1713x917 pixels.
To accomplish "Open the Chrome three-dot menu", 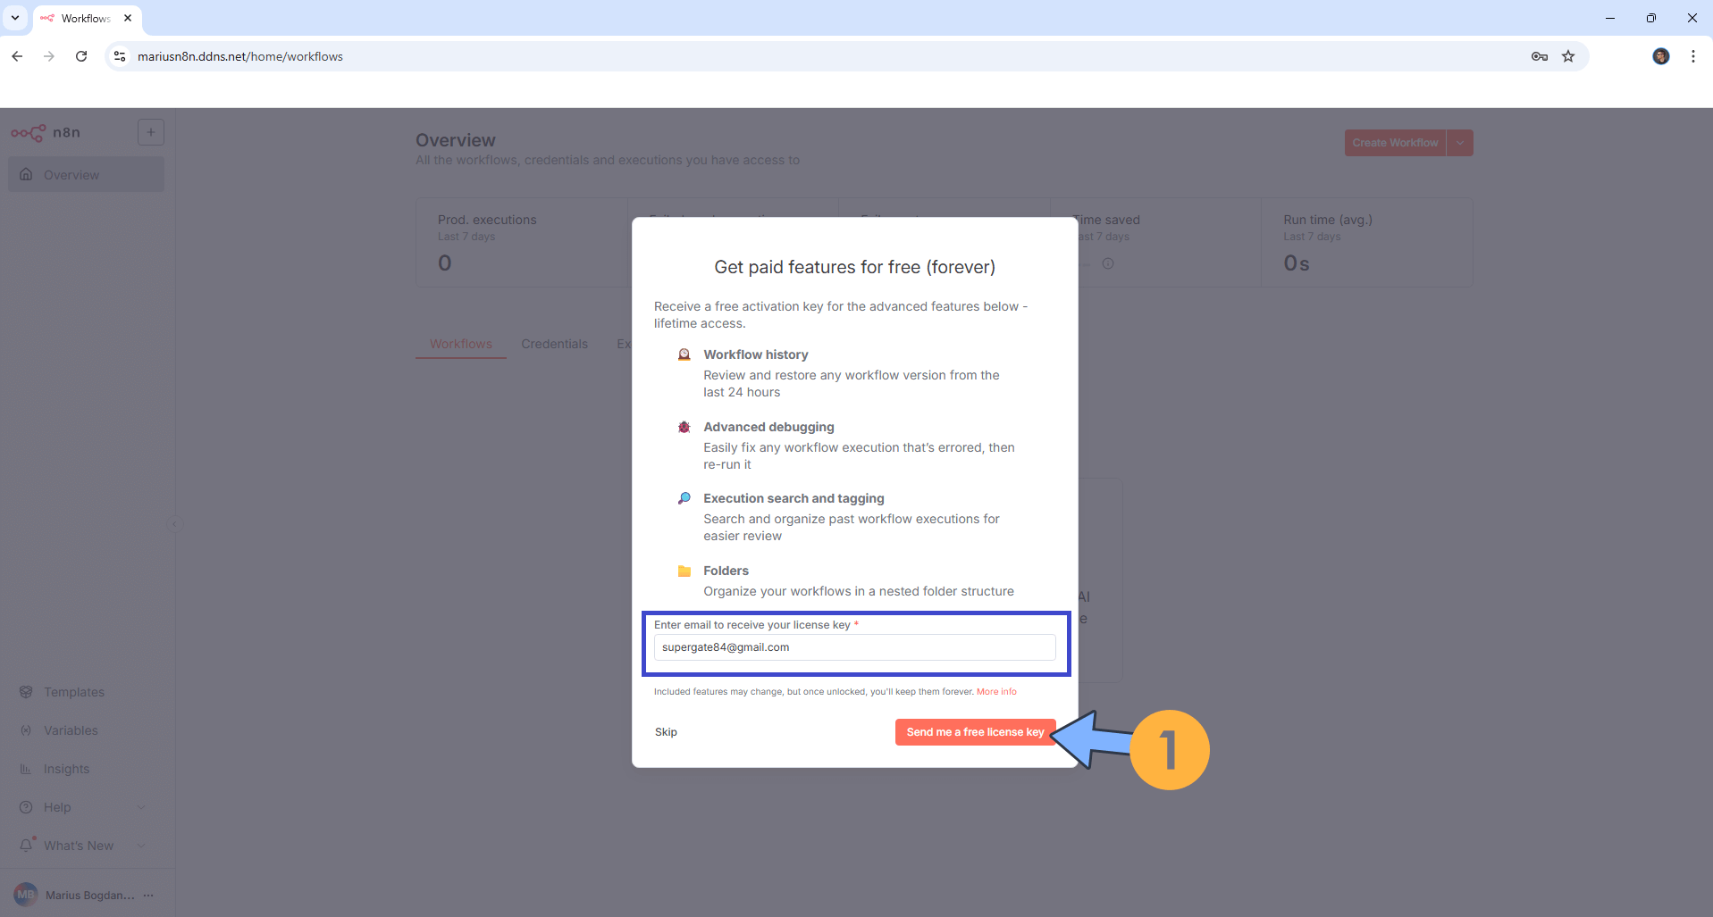I will [x=1693, y=56].
